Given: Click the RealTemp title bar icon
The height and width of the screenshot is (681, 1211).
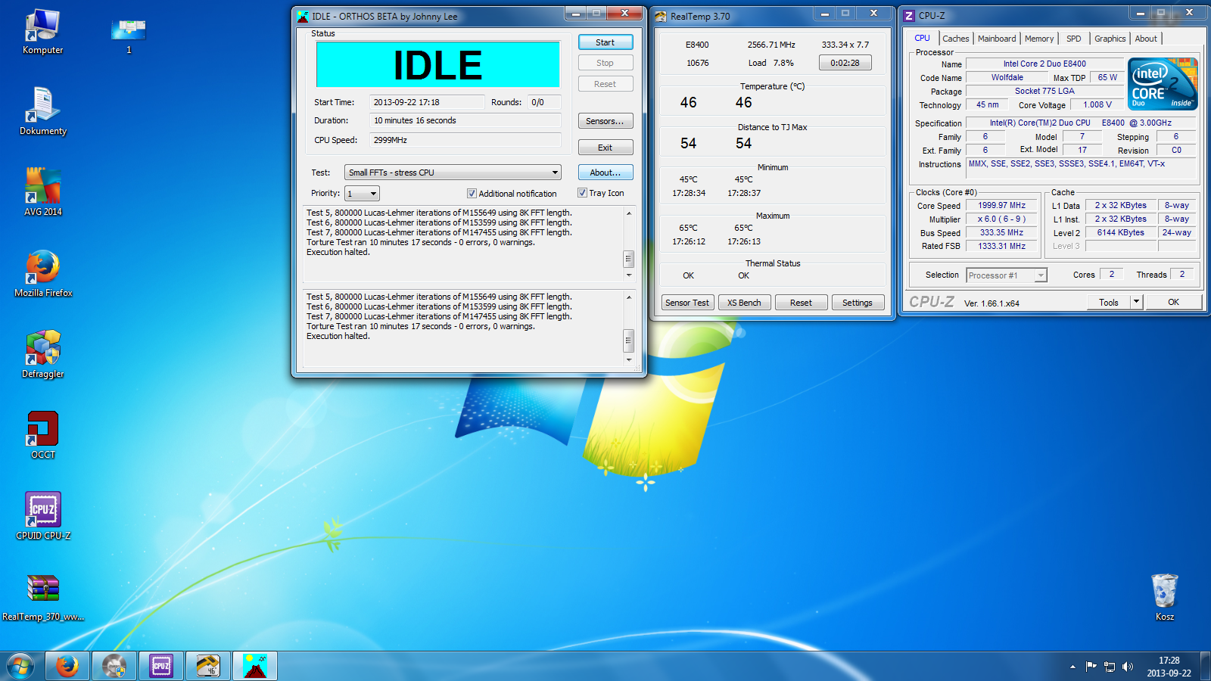Looking at the screenshot, I should coord(661,16).
